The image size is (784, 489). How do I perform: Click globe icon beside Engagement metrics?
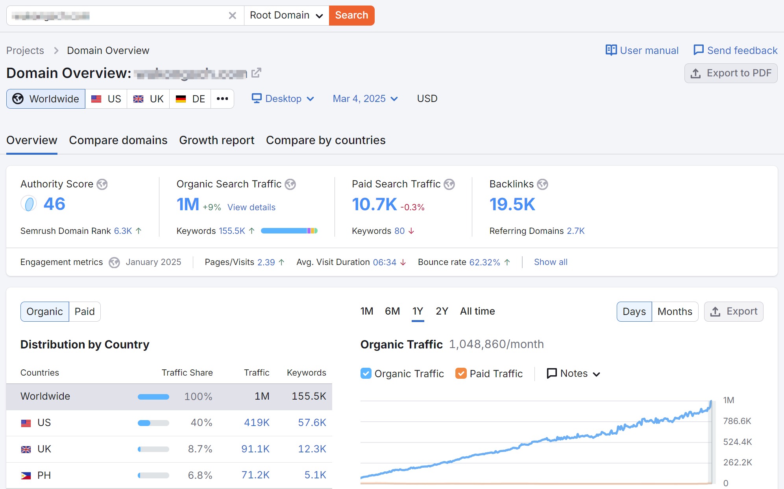pos(114,262)
